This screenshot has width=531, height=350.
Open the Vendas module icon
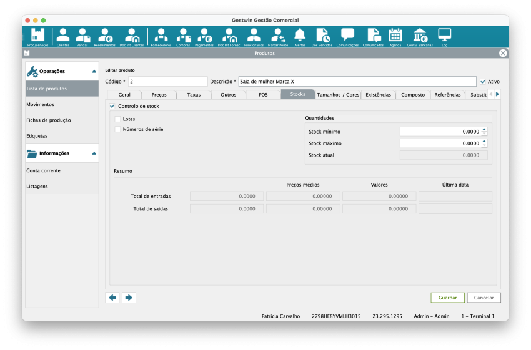tap(82, 36)
